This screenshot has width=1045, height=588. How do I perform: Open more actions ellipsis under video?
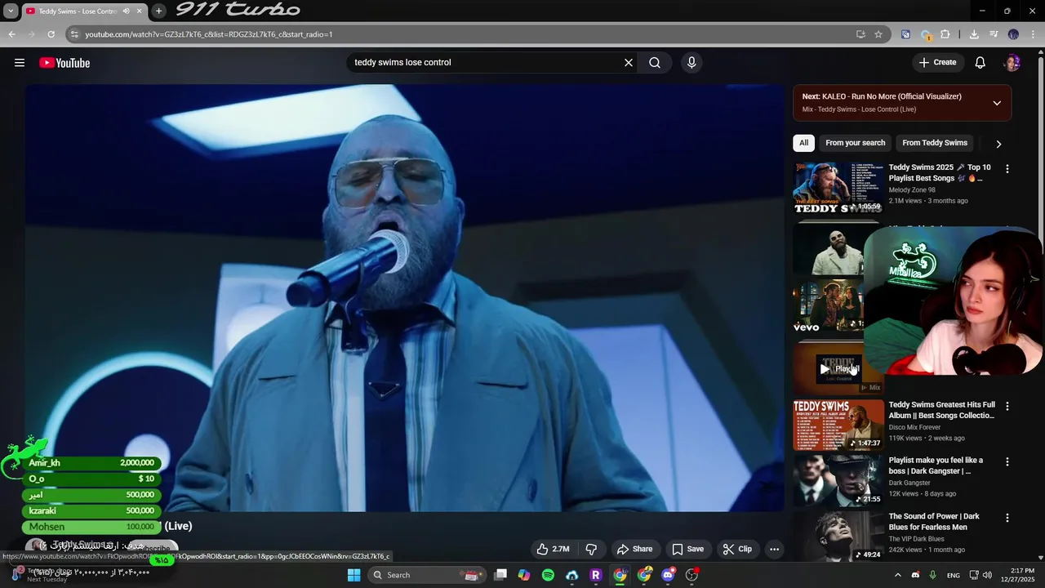click(x=775, y=549)
